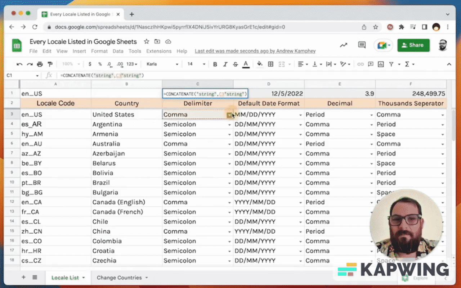Open the last edit version history link
Screen dimensions: 461x288
click(x=255, y=51)
